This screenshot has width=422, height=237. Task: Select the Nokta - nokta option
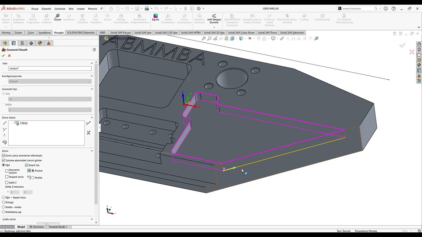tap(4, 207)
